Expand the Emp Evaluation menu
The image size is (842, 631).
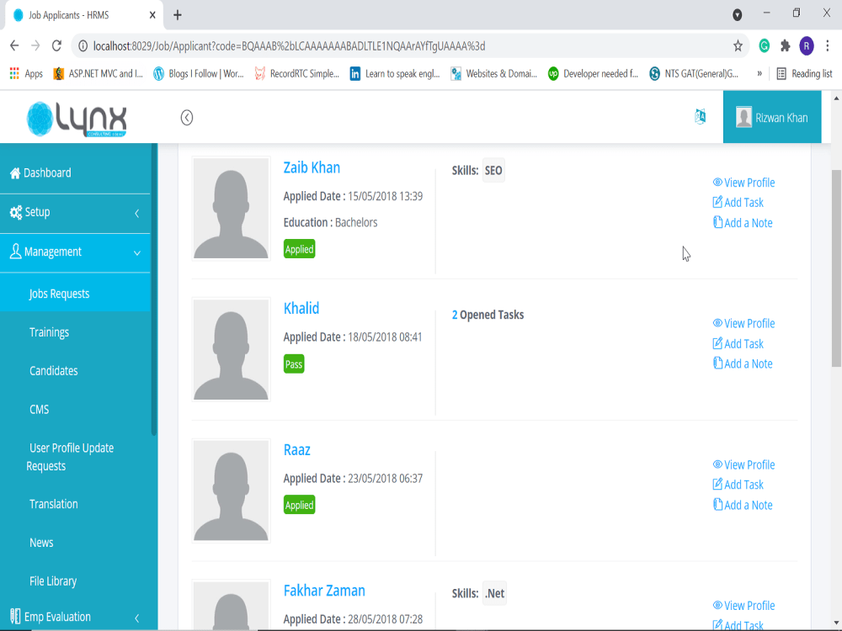(x=75, y=617)
